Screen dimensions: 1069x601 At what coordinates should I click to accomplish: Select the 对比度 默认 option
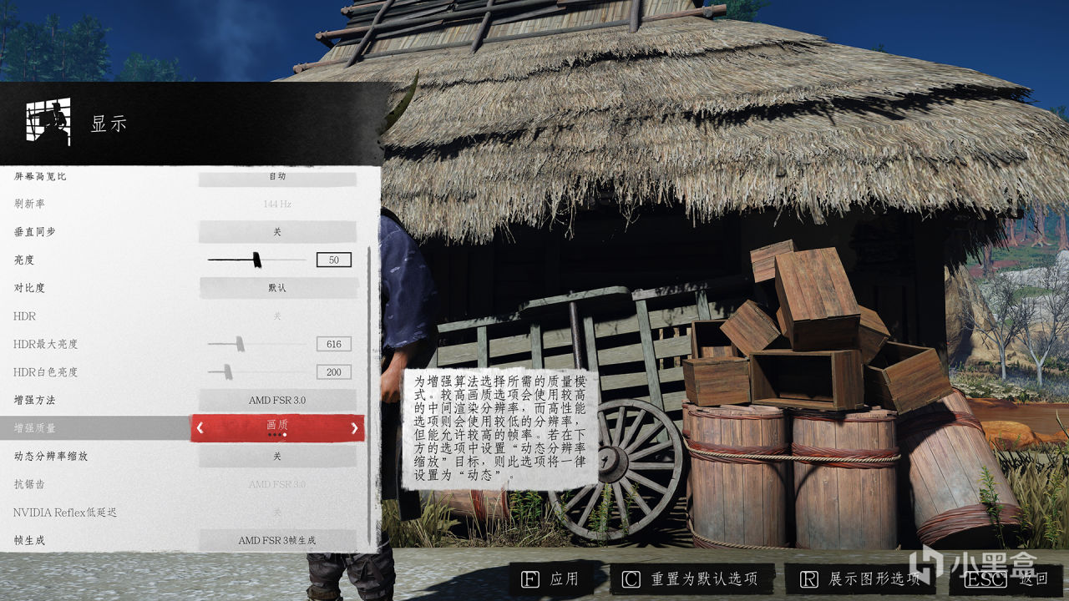tap(278, 287)
